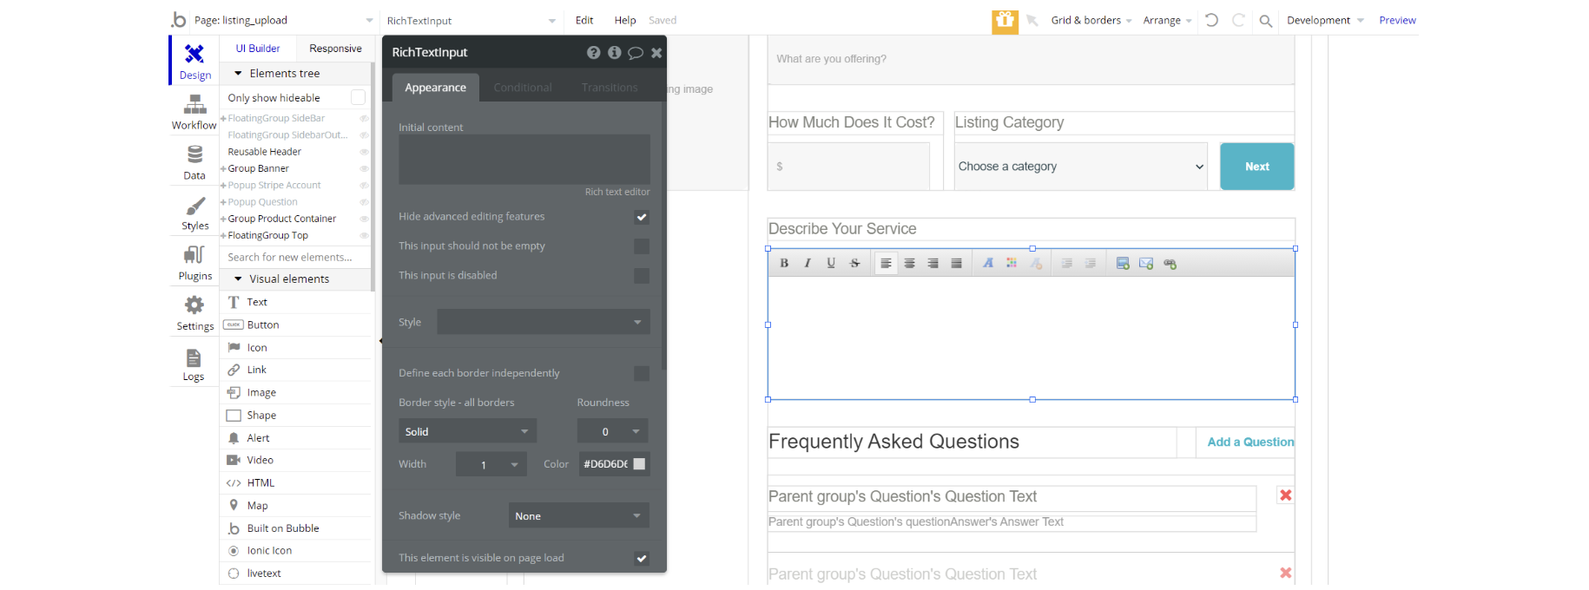The height and width of the screenshot is (590, 1589).
Task: Enable This input should not be empty
Action: tap(642, 246)
